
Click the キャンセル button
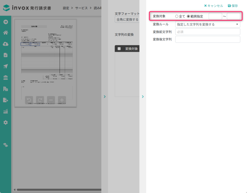point(213,6)
